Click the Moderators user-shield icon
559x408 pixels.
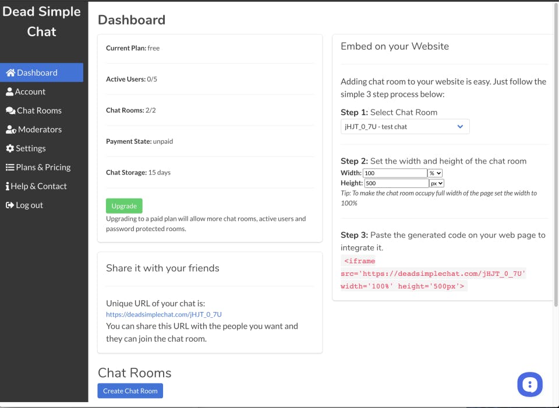click(10, 130)
